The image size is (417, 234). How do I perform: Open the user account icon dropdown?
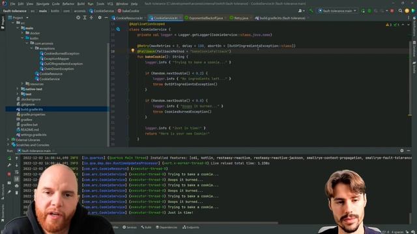301,11
